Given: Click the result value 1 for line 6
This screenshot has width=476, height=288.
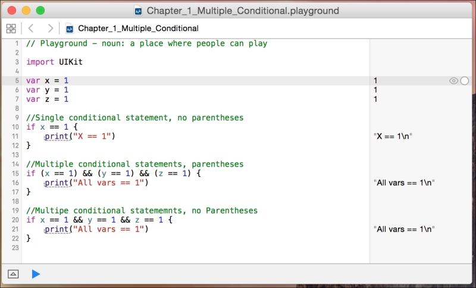Looking at the screenshot, I should click(x=375, y=90).
